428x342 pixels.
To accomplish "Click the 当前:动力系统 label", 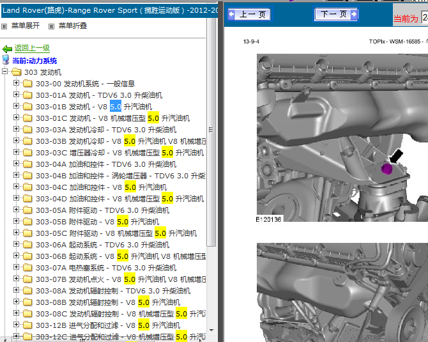I will pos(34,61).
